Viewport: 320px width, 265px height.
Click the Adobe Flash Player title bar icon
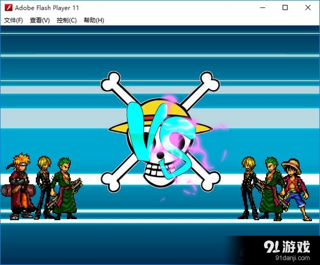coord(9,7)
